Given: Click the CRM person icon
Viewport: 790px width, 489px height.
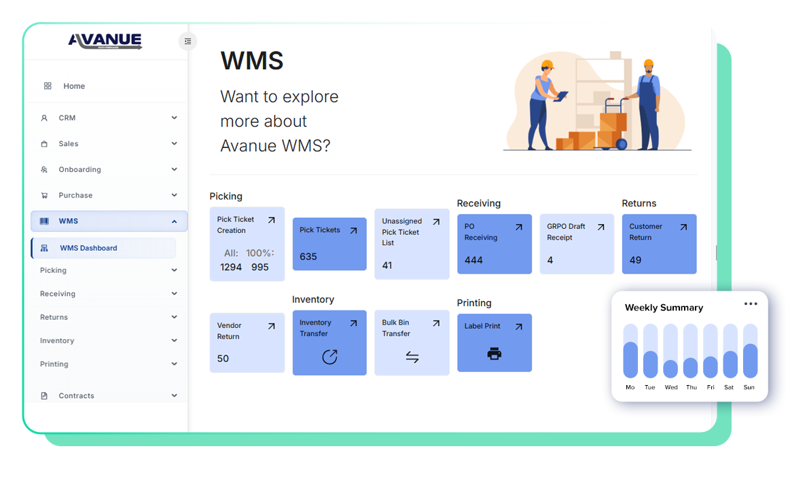Looking at the screenshot, I should tap(44, 118).
